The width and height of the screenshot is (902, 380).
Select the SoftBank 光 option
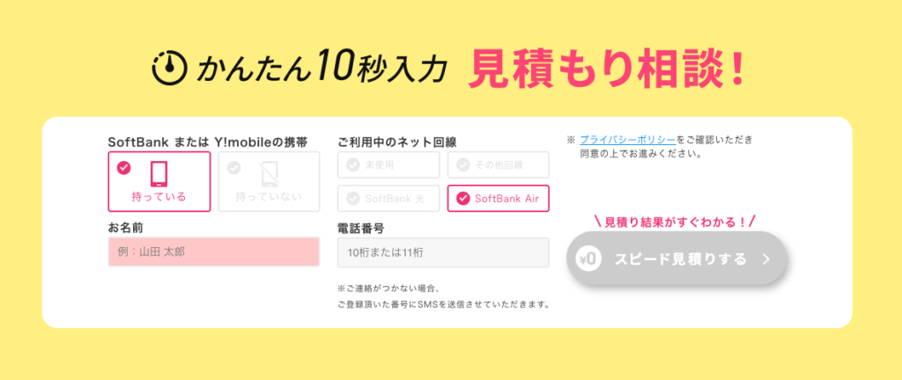click(x=388, y=199)
